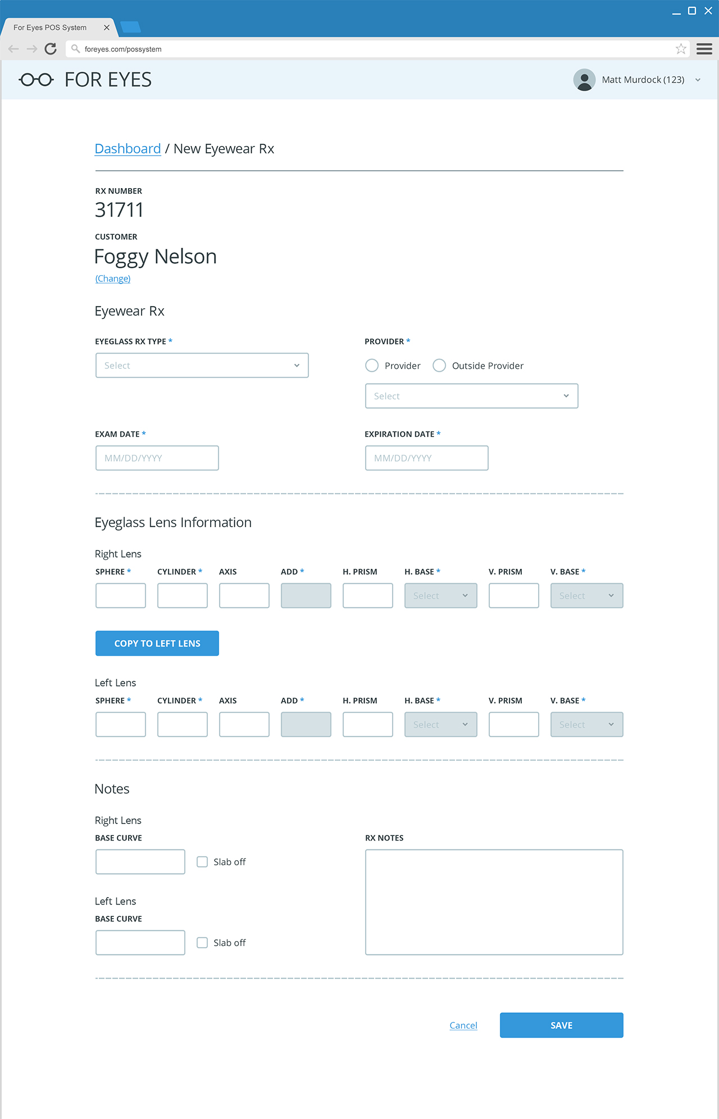
Task: Check Left Lens Slab off checkbox
Action: tap(202, 943)
